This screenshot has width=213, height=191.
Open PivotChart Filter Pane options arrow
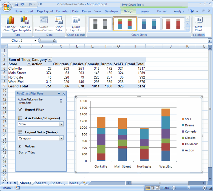[59, 94]
